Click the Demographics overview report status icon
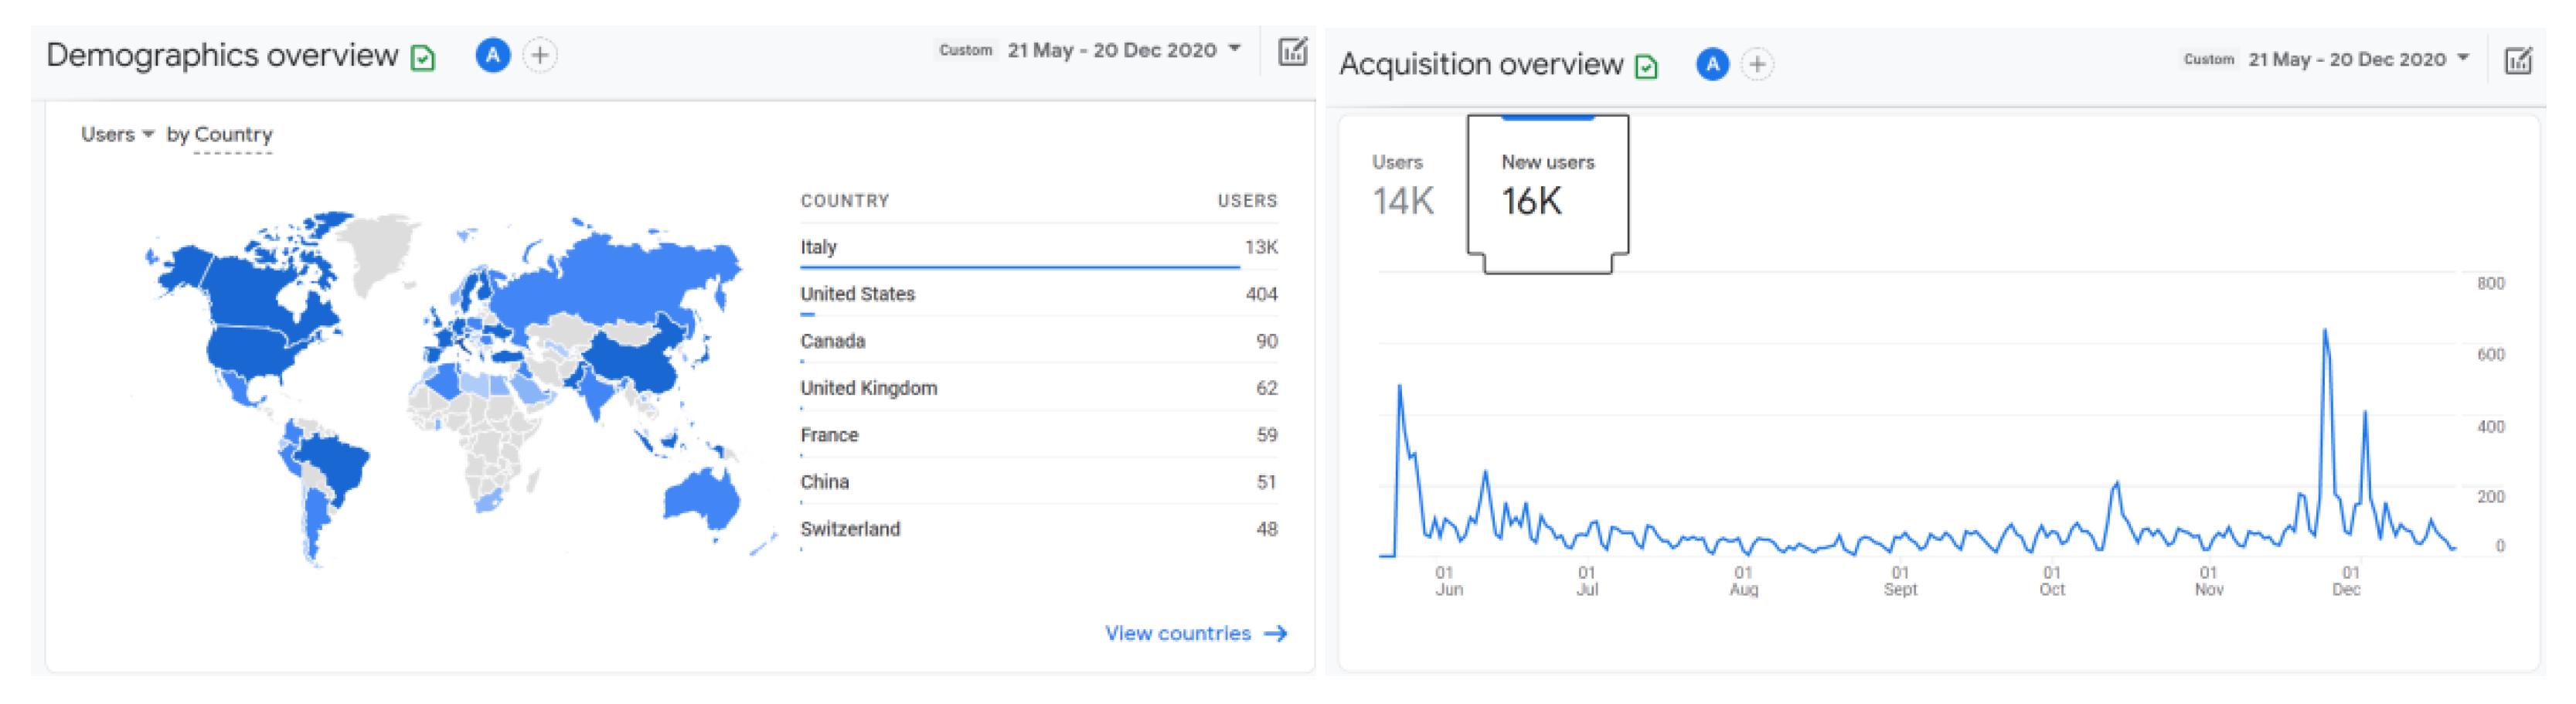This screenshot has height=704, width=2576. click(x=423, y=58)
